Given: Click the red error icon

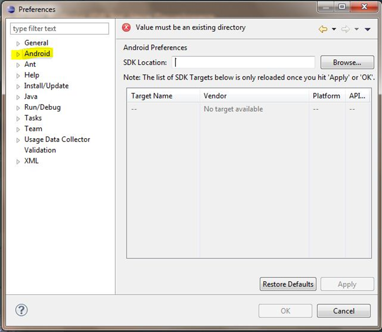Looking at the screenshot, I should pyautogui.click(x=126, y=27).
